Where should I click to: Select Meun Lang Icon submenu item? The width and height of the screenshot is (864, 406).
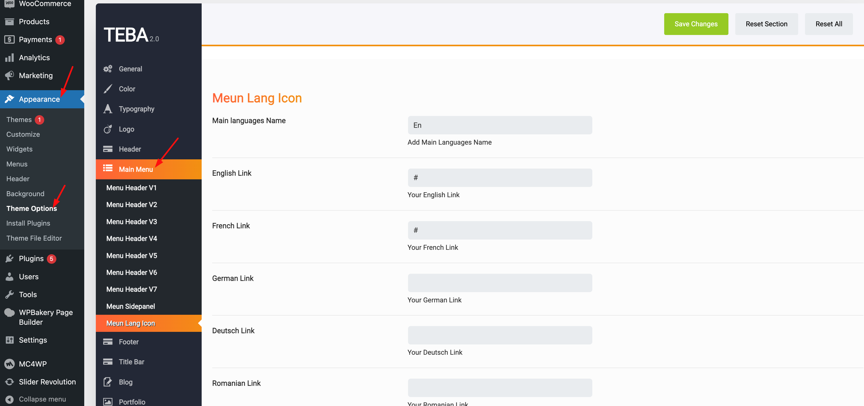pos(148,323)
